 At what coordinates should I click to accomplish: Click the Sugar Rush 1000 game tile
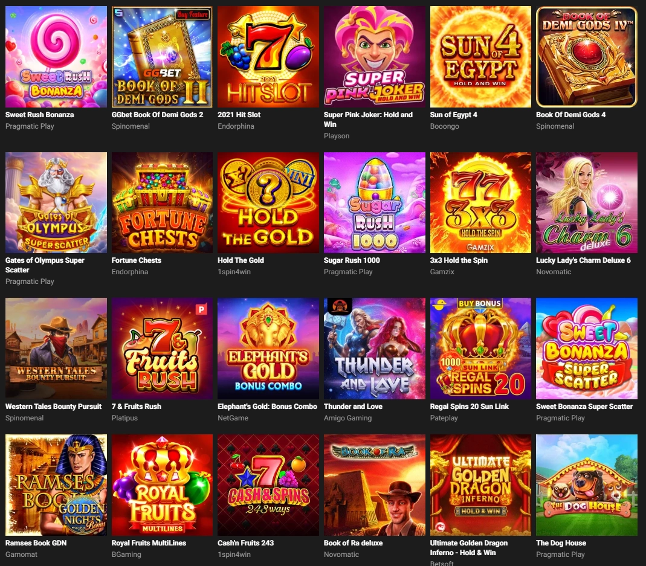[x=375, y=203]
